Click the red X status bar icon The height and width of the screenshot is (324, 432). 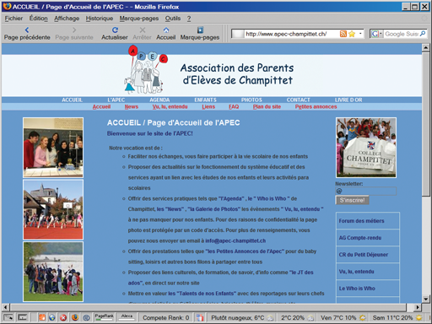click(x=63, y=317)
